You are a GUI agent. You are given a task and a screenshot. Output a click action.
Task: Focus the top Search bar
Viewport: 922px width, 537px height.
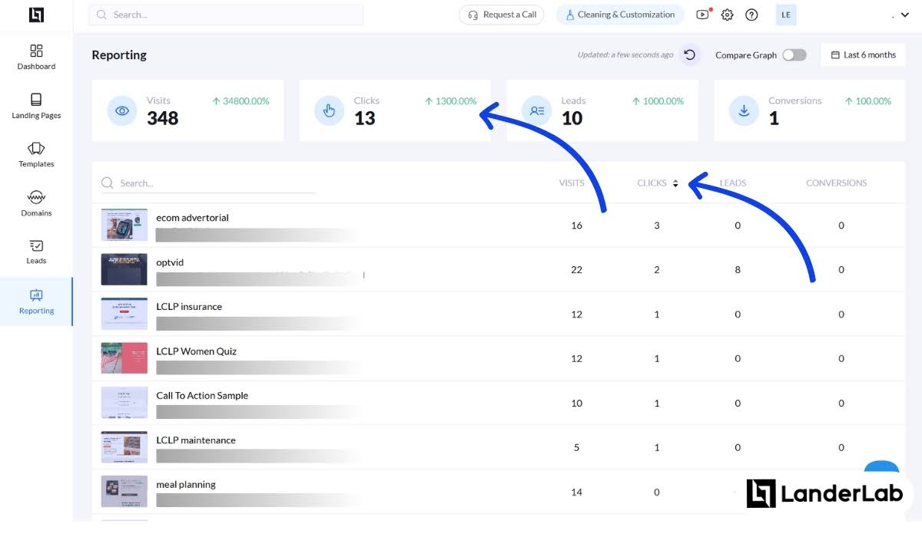coord(226,15)
